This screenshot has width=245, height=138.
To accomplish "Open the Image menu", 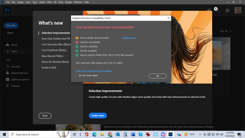I will click(x=20, y=2).
